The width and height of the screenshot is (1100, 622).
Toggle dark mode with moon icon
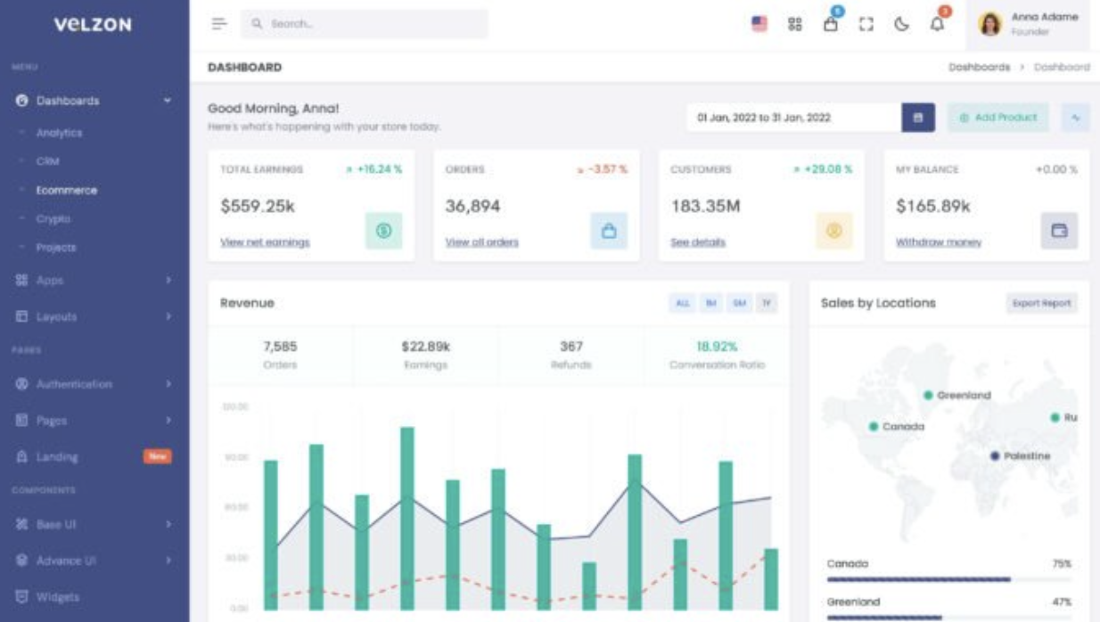(x=901, y=25)
